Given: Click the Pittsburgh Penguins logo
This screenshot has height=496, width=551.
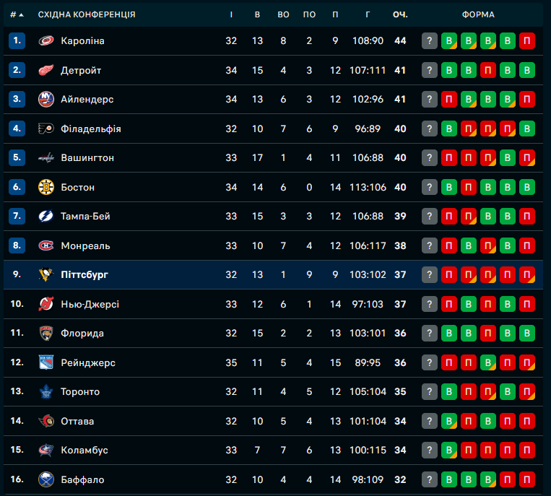Looking at the screenshot, I should tap(46, 274).
